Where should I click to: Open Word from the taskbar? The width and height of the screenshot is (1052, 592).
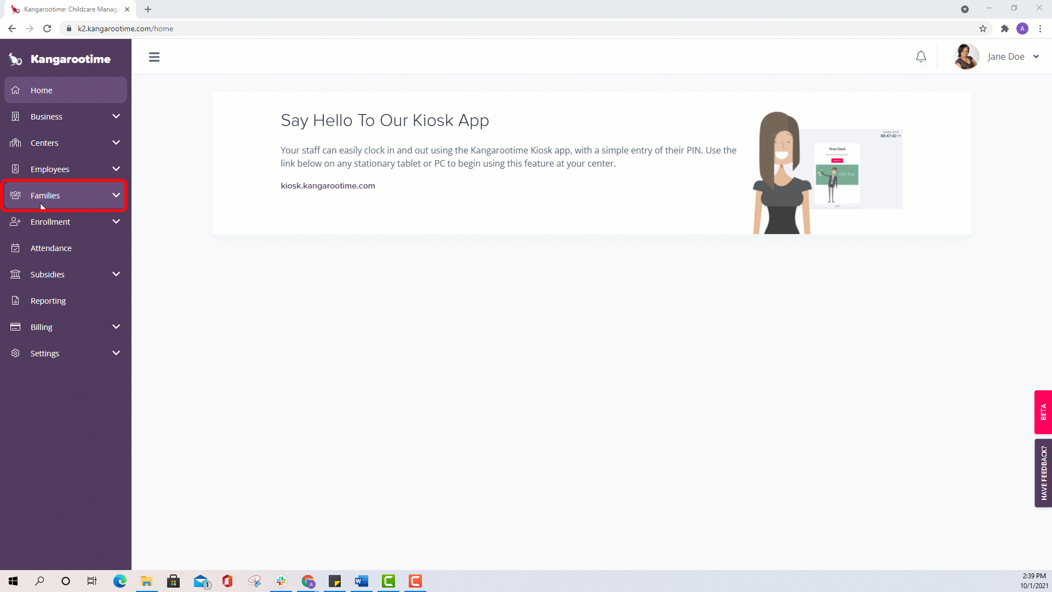[362, 581]
